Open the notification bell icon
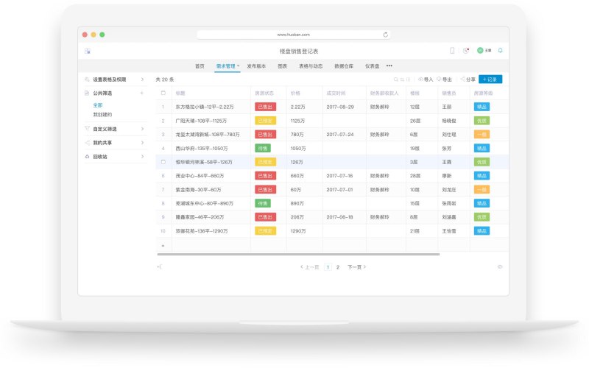This screenshot has height=368, width=589. pos(500,50)
